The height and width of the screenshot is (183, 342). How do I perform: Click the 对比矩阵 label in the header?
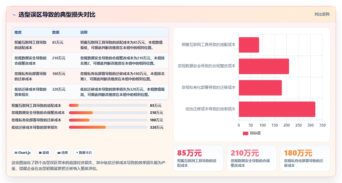point(322,14)
